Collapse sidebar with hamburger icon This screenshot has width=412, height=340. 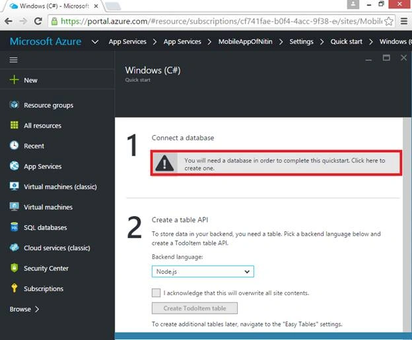click(x=13, y=60)
